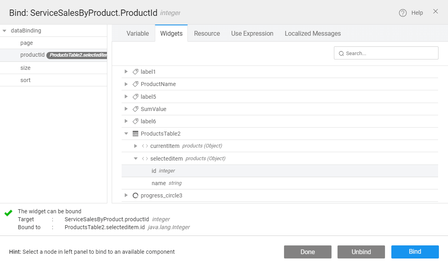The width and height of the screenshot is (448, 268).
Task: Click the progress_circle3 spinner icon
Action: click(135, 195)
